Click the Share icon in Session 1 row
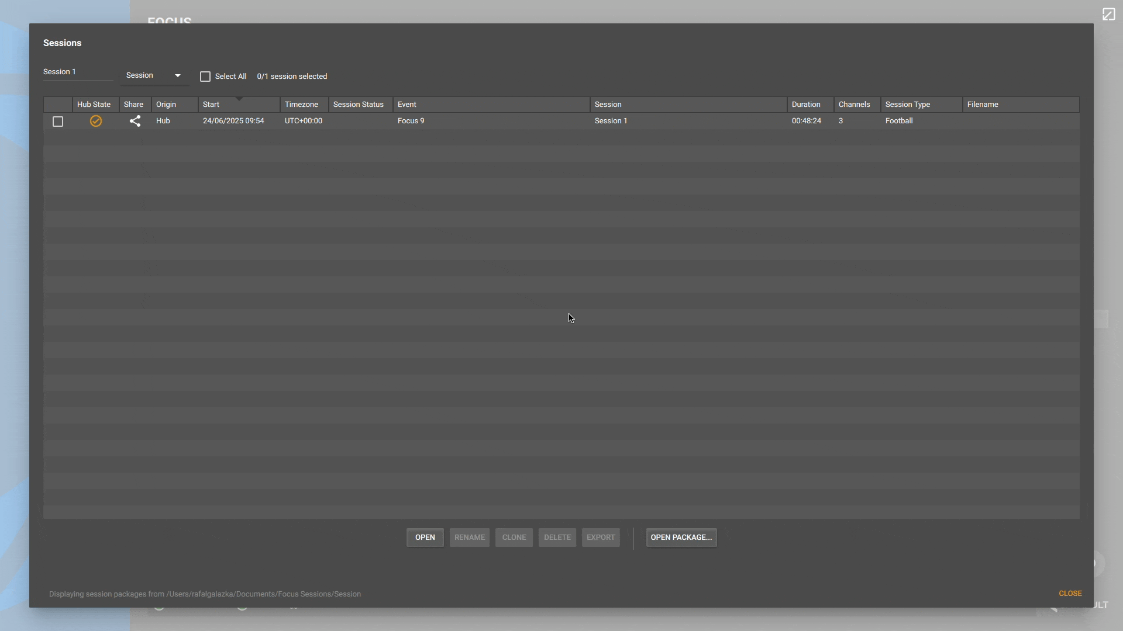 tap(135, 121)
